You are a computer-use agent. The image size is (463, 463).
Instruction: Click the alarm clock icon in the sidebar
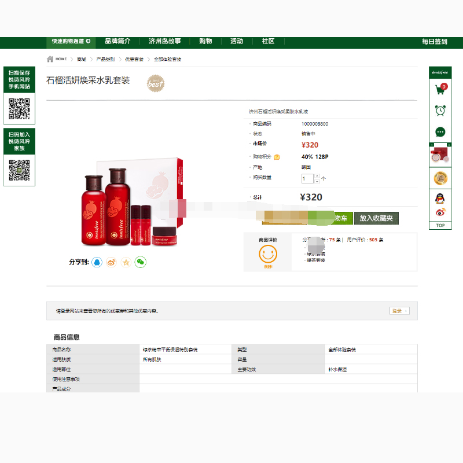[440, 111]
